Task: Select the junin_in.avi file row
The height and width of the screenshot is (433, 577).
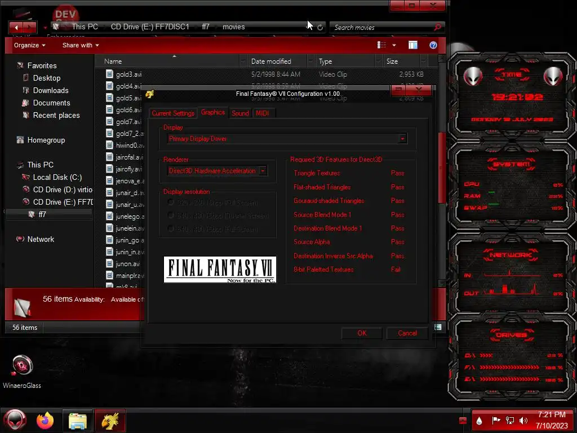Action: click(x=125, y=252)
